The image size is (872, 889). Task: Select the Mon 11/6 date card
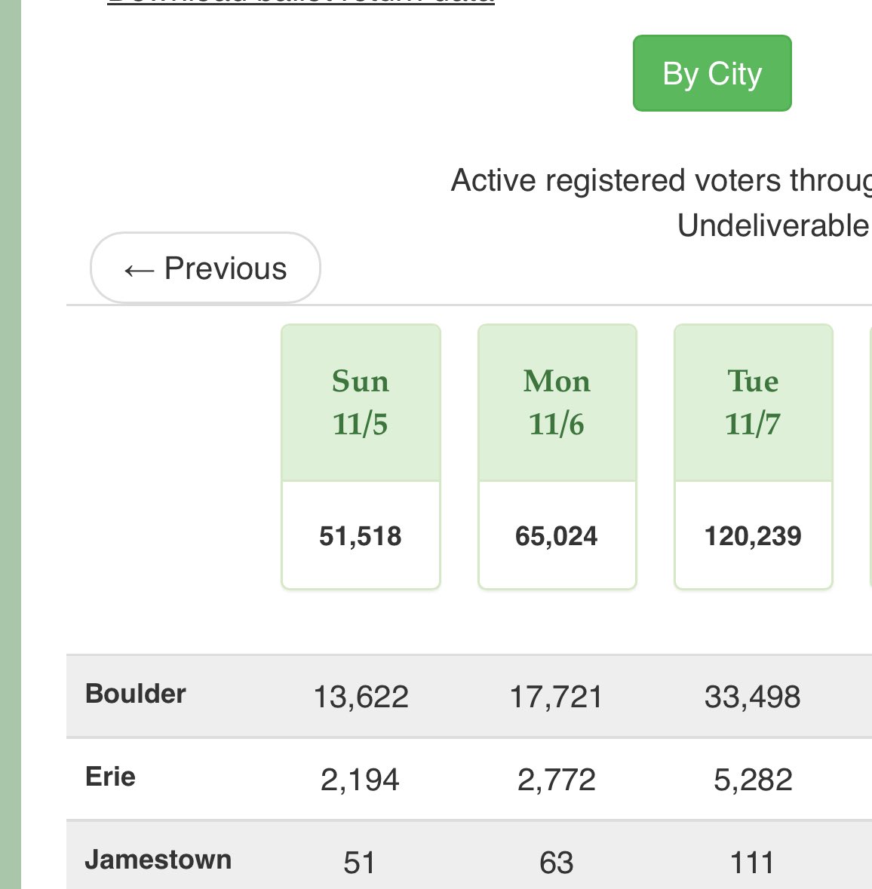pos(557,456)
